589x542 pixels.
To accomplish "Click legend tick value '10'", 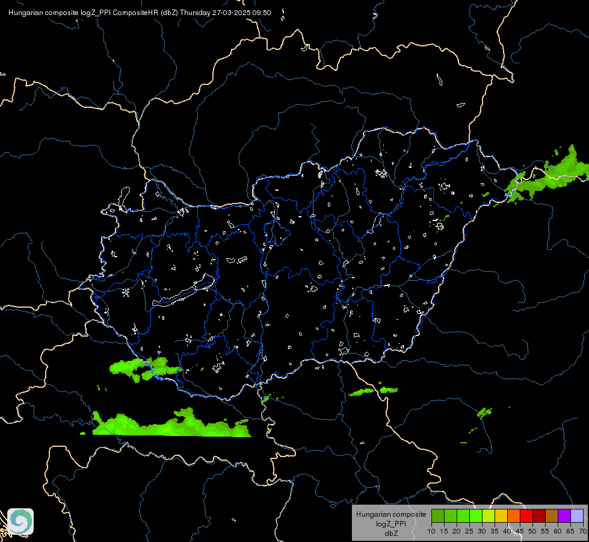I will [x=431, y=532].
